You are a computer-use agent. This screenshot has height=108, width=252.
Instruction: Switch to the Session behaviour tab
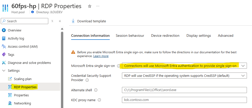click(130, 36)
